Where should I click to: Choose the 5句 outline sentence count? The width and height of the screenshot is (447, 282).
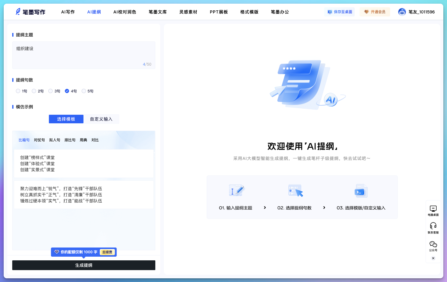click(84, 91)
